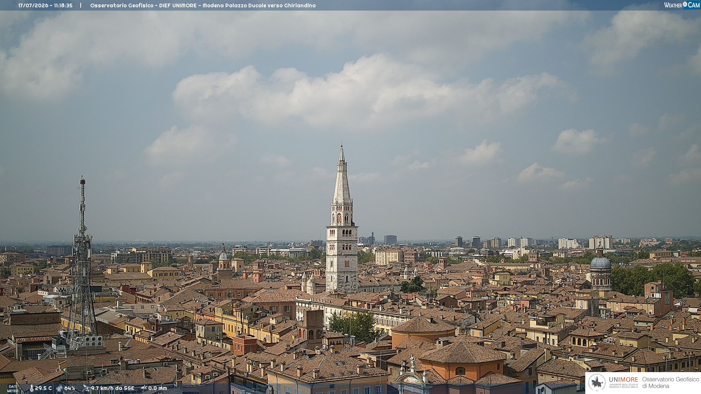The image size is (701, 394).
Task: Click the UNIMORE university seal emblem
Action: 597,383
